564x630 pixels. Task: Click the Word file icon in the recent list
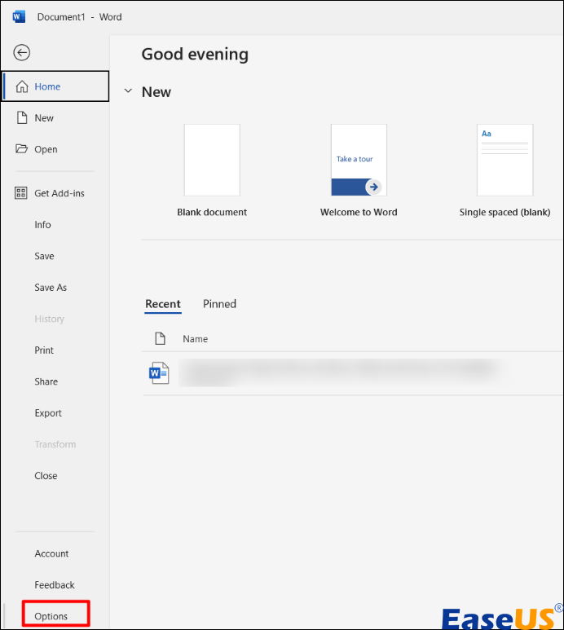pyautogui.click(x=159, y=373)
